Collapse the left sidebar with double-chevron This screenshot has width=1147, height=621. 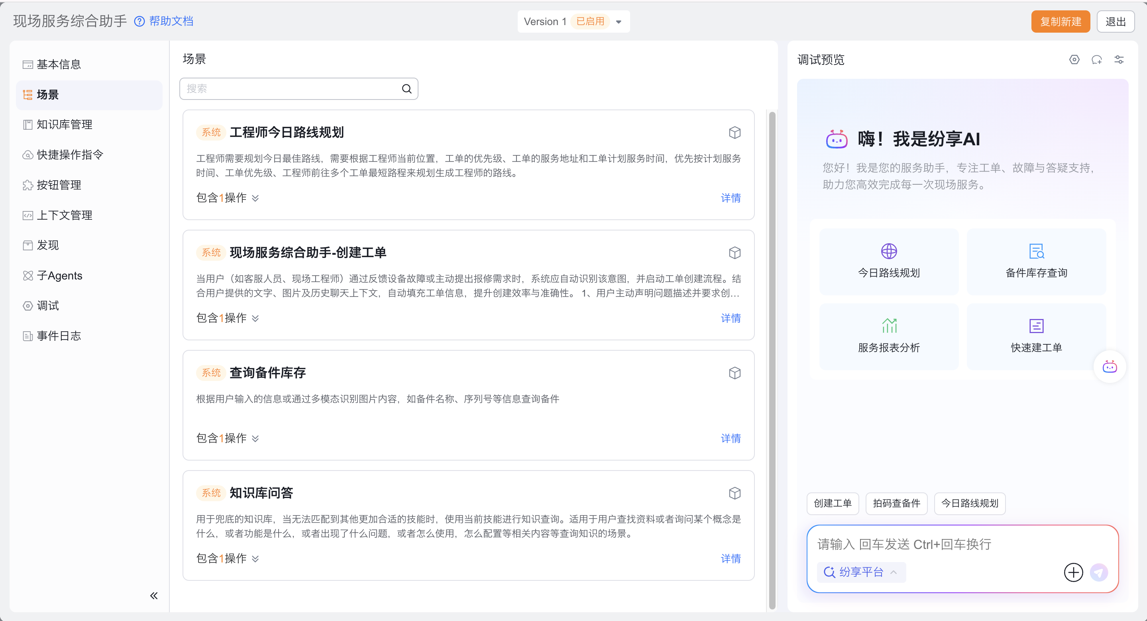pyautogui.click(x=153, y=596)
